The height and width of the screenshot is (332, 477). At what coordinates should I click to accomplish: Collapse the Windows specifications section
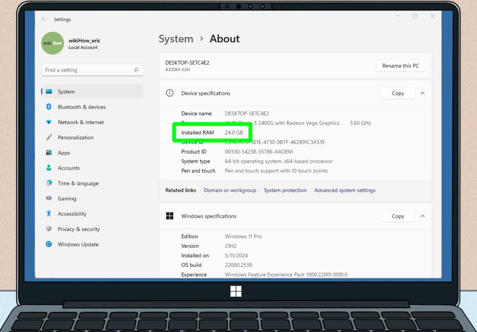[423, 216]
